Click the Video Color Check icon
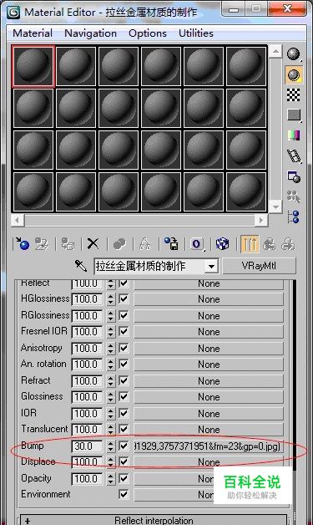The height and width of the screenshot is (525, 313). 294,135
